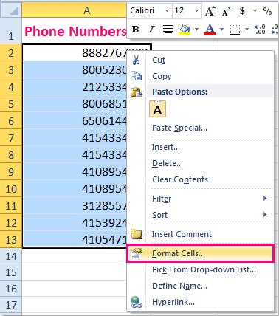Click cell starting with 8006851
This screenshot has width=279, height=316.
[x=75, y=104]
